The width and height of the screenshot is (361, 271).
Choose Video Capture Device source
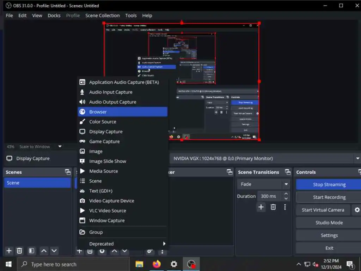coord(122,201)
